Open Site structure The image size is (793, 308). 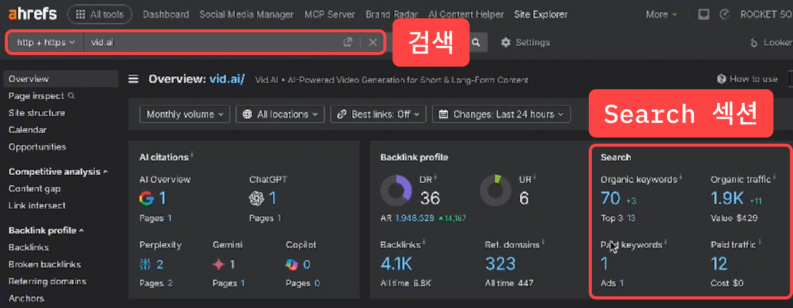(37, 113)
